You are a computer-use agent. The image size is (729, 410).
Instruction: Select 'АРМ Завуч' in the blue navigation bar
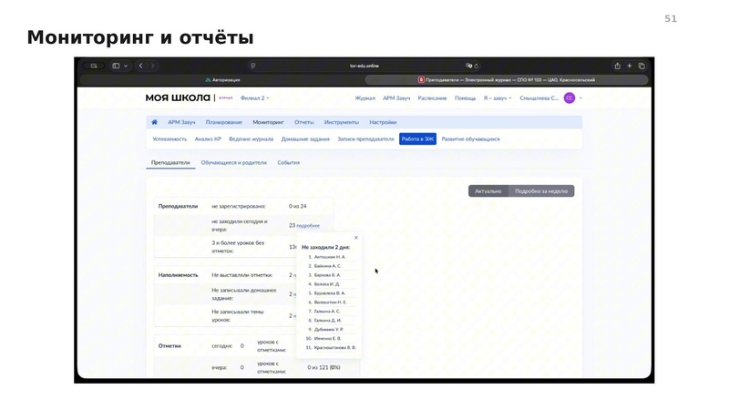181,122
